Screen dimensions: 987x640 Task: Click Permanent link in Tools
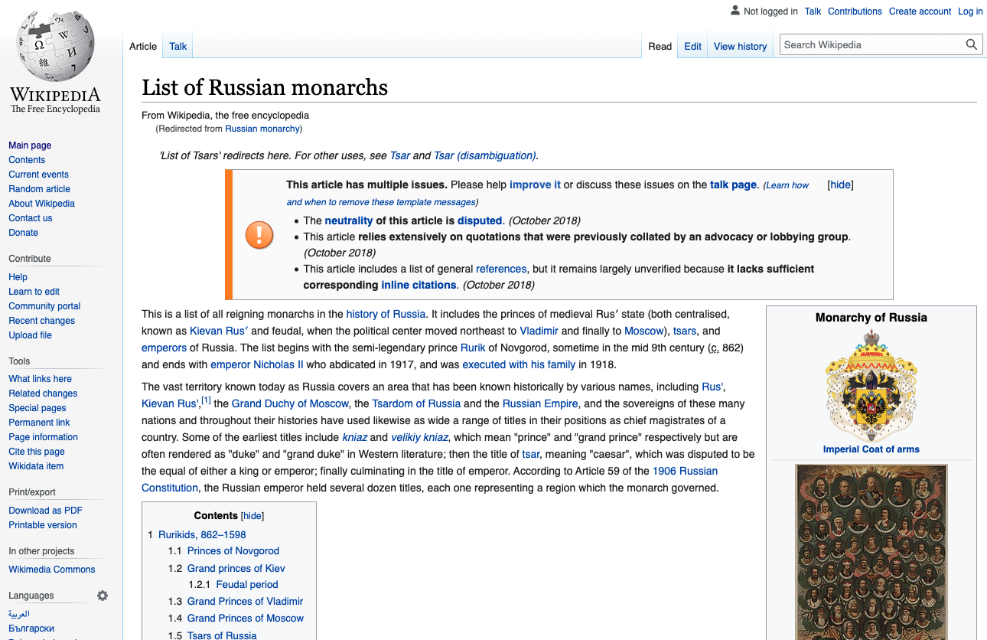(x=39, y=423)
